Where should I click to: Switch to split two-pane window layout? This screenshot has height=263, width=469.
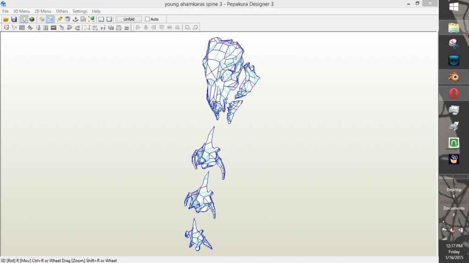(101, 19)
